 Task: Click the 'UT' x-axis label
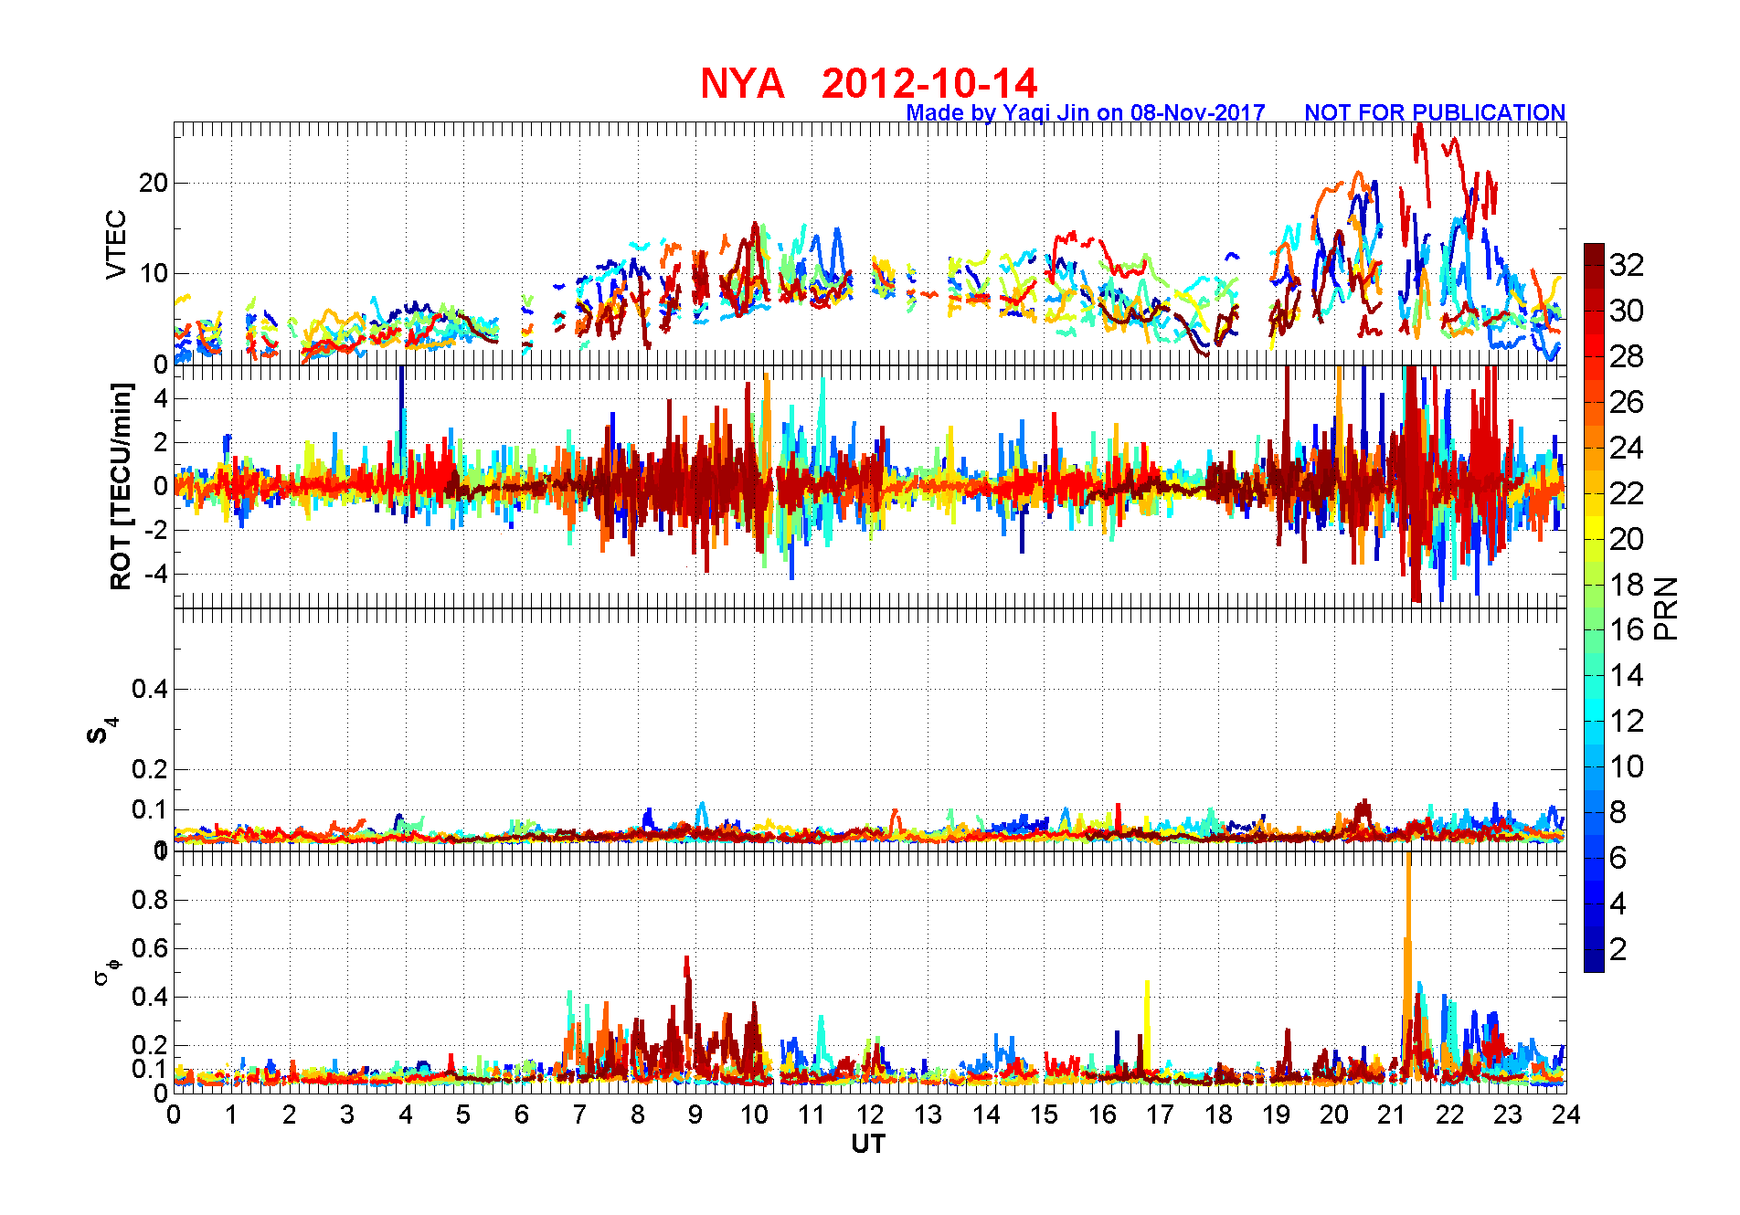[x=868, y=1144]
